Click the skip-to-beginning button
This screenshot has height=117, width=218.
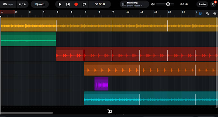68,4
